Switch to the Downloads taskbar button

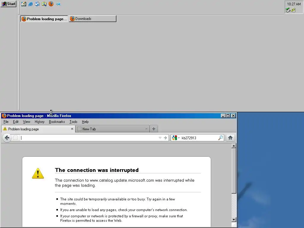coord(93,19)
